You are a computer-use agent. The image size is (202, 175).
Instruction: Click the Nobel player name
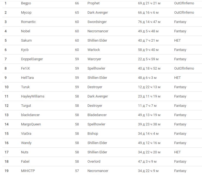tap(26, 31)
